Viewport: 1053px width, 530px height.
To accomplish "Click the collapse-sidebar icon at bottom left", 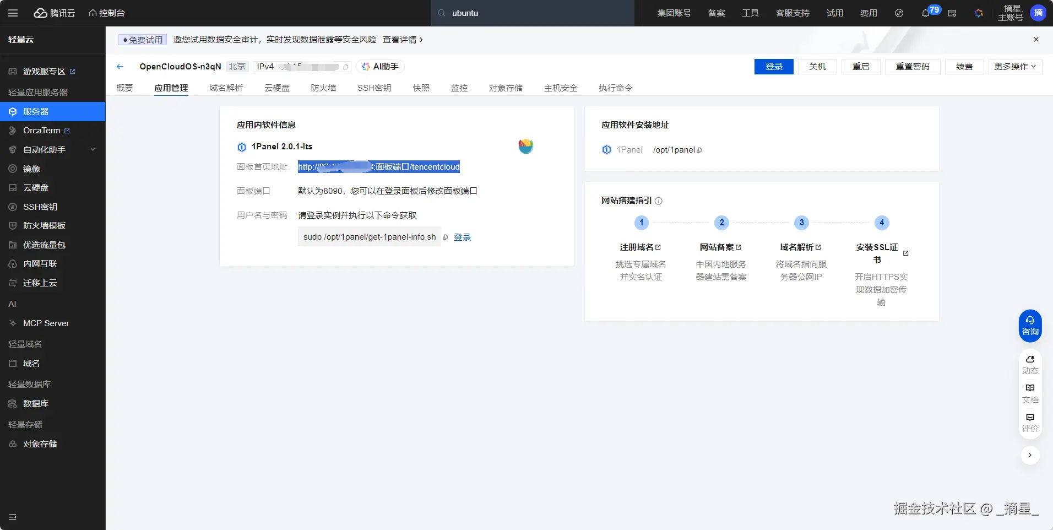I will click(13, 517).
